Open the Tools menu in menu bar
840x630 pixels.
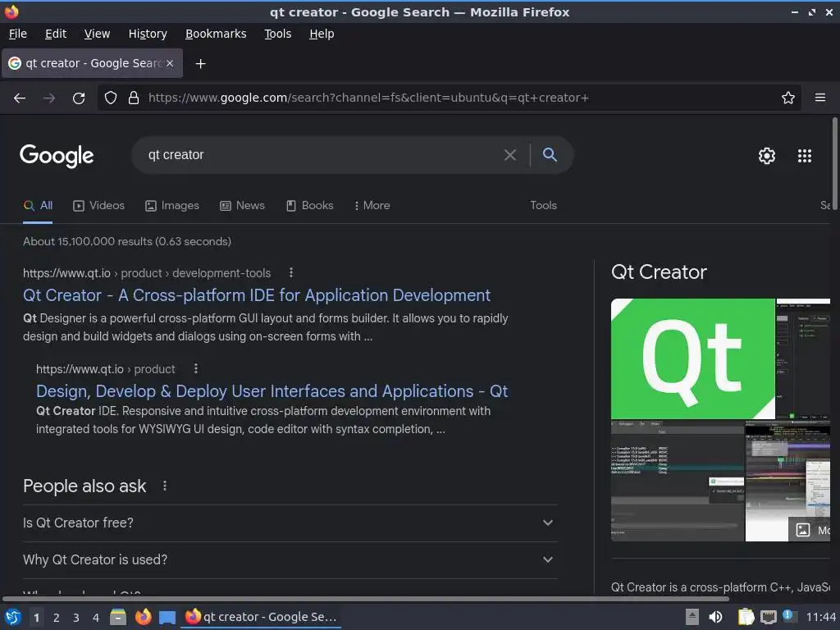[x=277, y=34]
